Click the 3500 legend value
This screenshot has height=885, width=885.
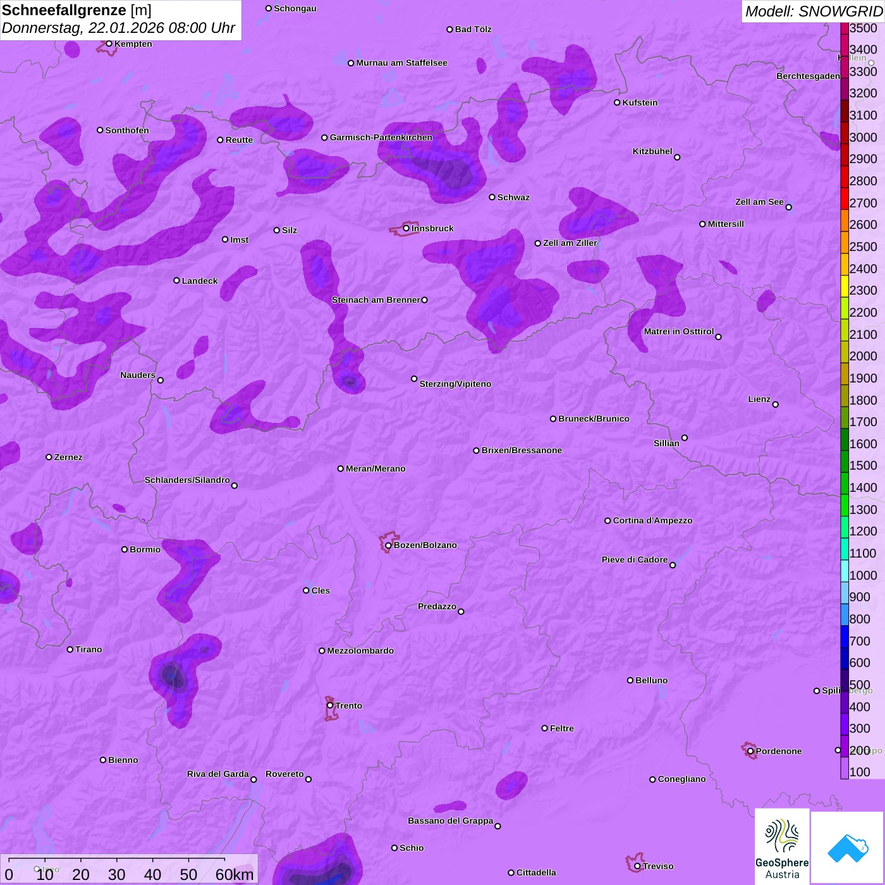click(x=863, y=28)
